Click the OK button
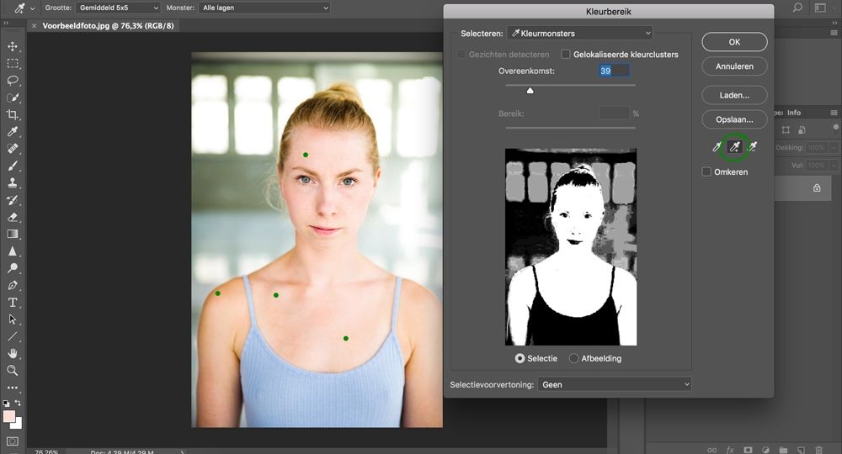 click(734, 42)
